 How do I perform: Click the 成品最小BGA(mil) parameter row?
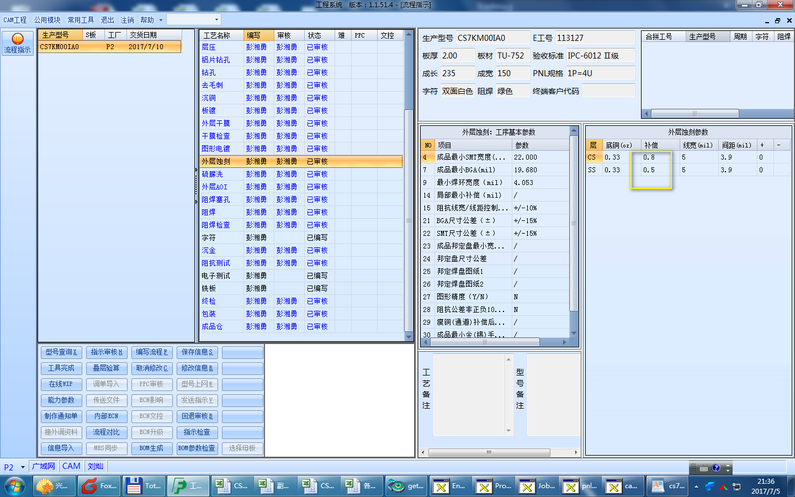click(x=495, y=170)
